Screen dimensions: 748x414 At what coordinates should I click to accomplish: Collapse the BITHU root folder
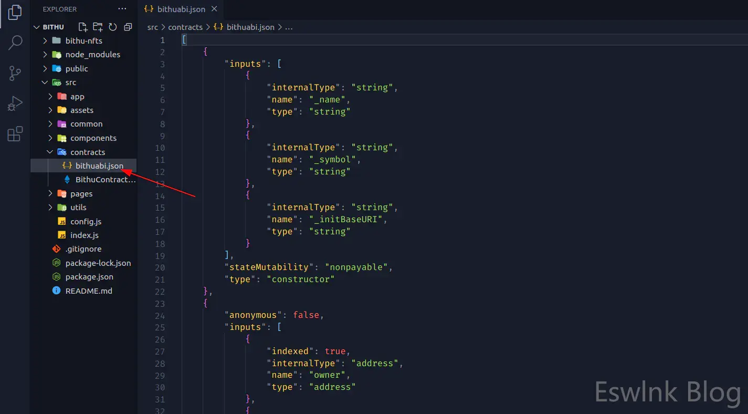click(x=53, y=27)
